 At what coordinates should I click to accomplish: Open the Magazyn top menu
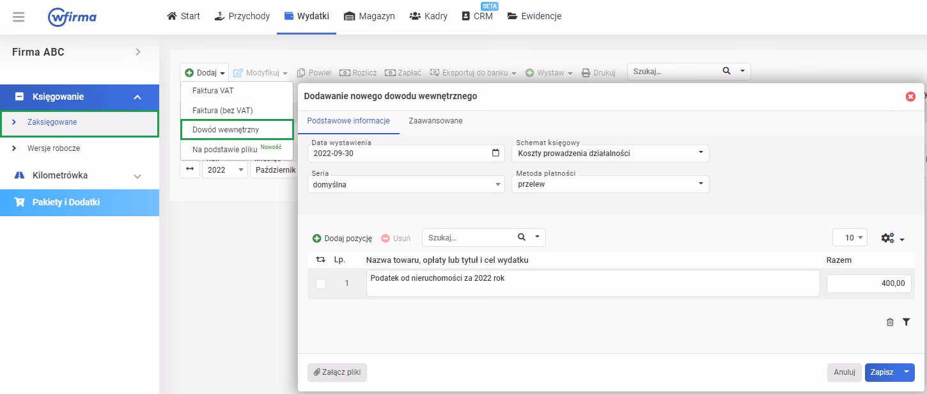coord(369,16)
